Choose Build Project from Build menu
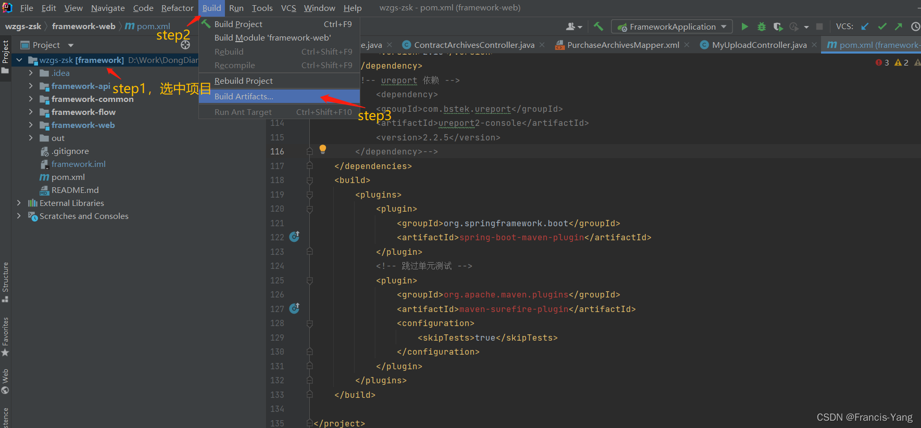The height and width of the screenshot is (428, 921). [279, 24]
